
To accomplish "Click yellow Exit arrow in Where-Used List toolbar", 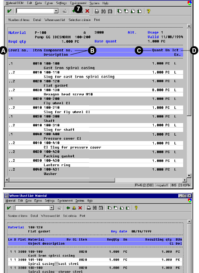I will coord(74,208).
